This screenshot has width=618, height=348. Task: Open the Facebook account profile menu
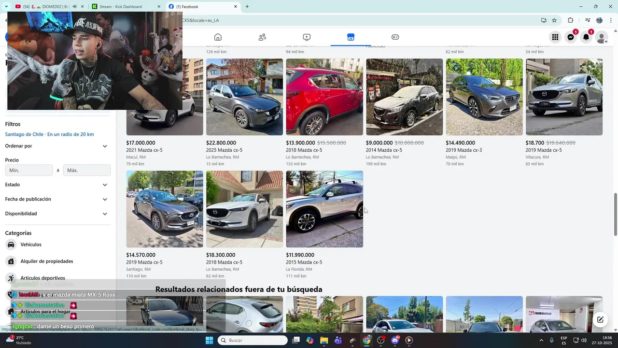pyautogui.click(x=602, y=37)
